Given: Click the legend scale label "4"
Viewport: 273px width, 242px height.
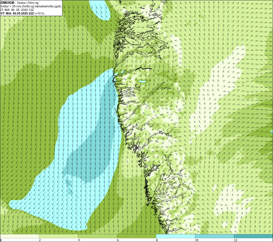Looking at the screenshot, I should pyautogui.click(x=79, y=240).
